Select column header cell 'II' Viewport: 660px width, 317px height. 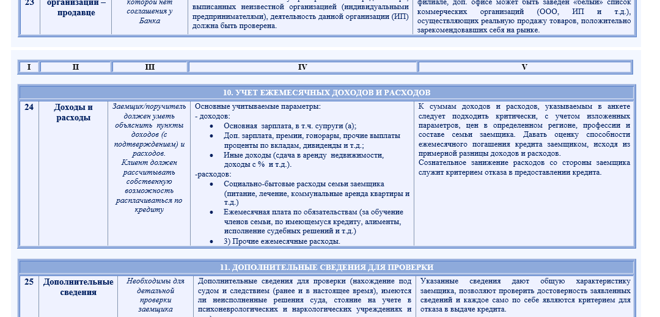tap(76, 67)
